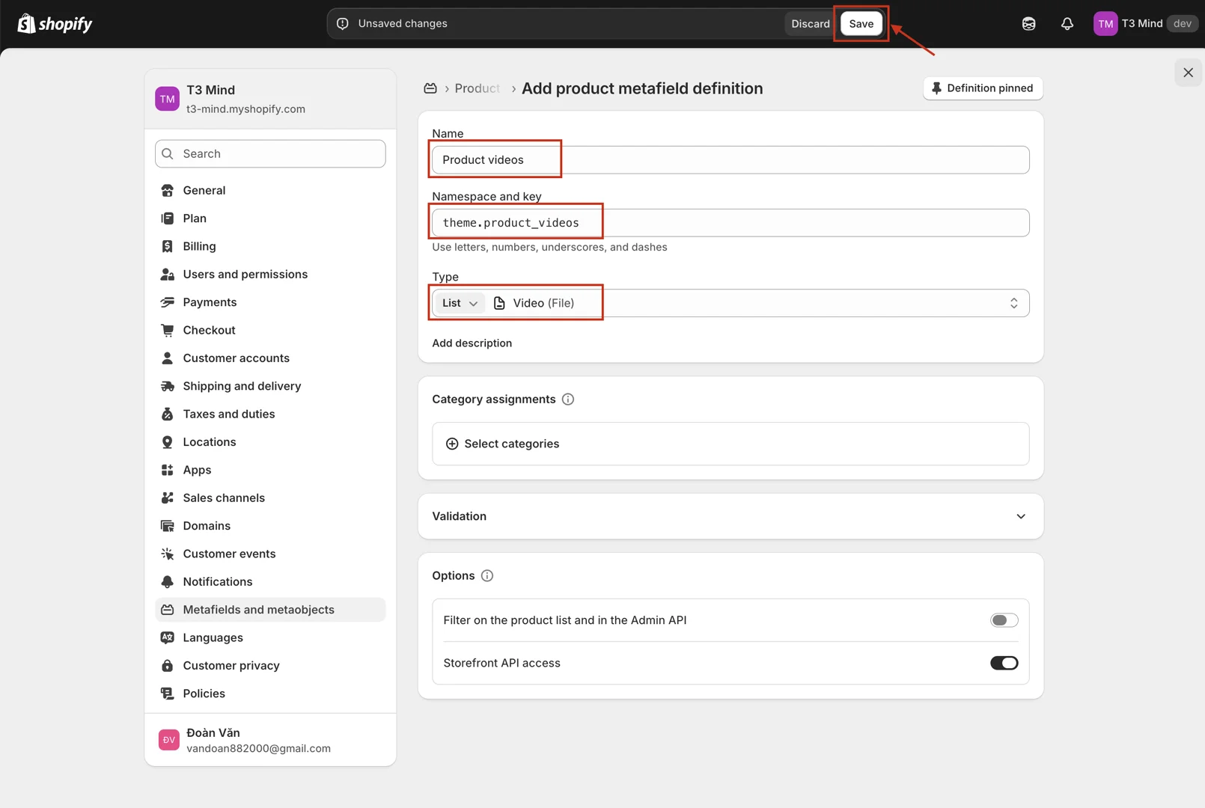Click the Customer events icon
The image size is (1205, 808).
pos(168,554)
